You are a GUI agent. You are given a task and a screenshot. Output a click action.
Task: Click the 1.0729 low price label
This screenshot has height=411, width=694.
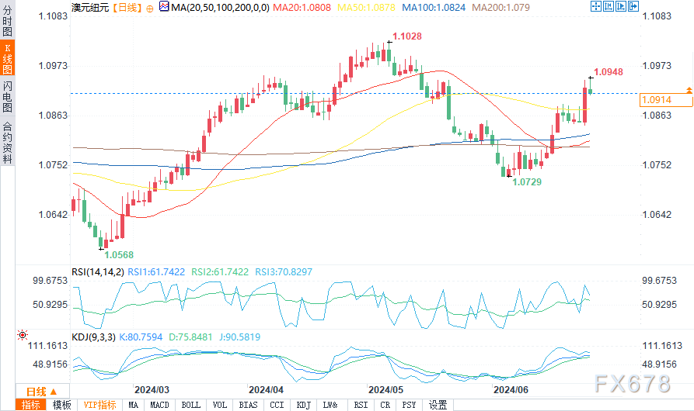click(x=527, y=182)
